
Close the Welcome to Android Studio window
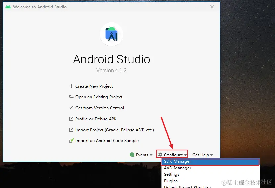[x=212, y=7]
